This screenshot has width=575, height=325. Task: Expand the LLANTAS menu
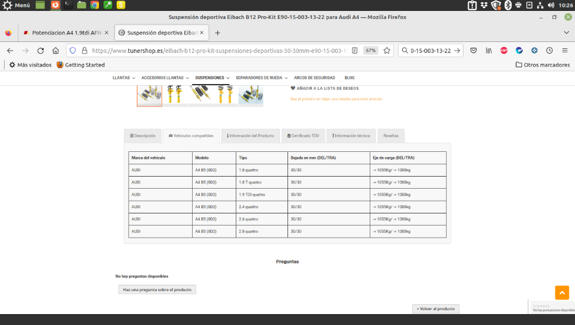(x=124, y=78)
